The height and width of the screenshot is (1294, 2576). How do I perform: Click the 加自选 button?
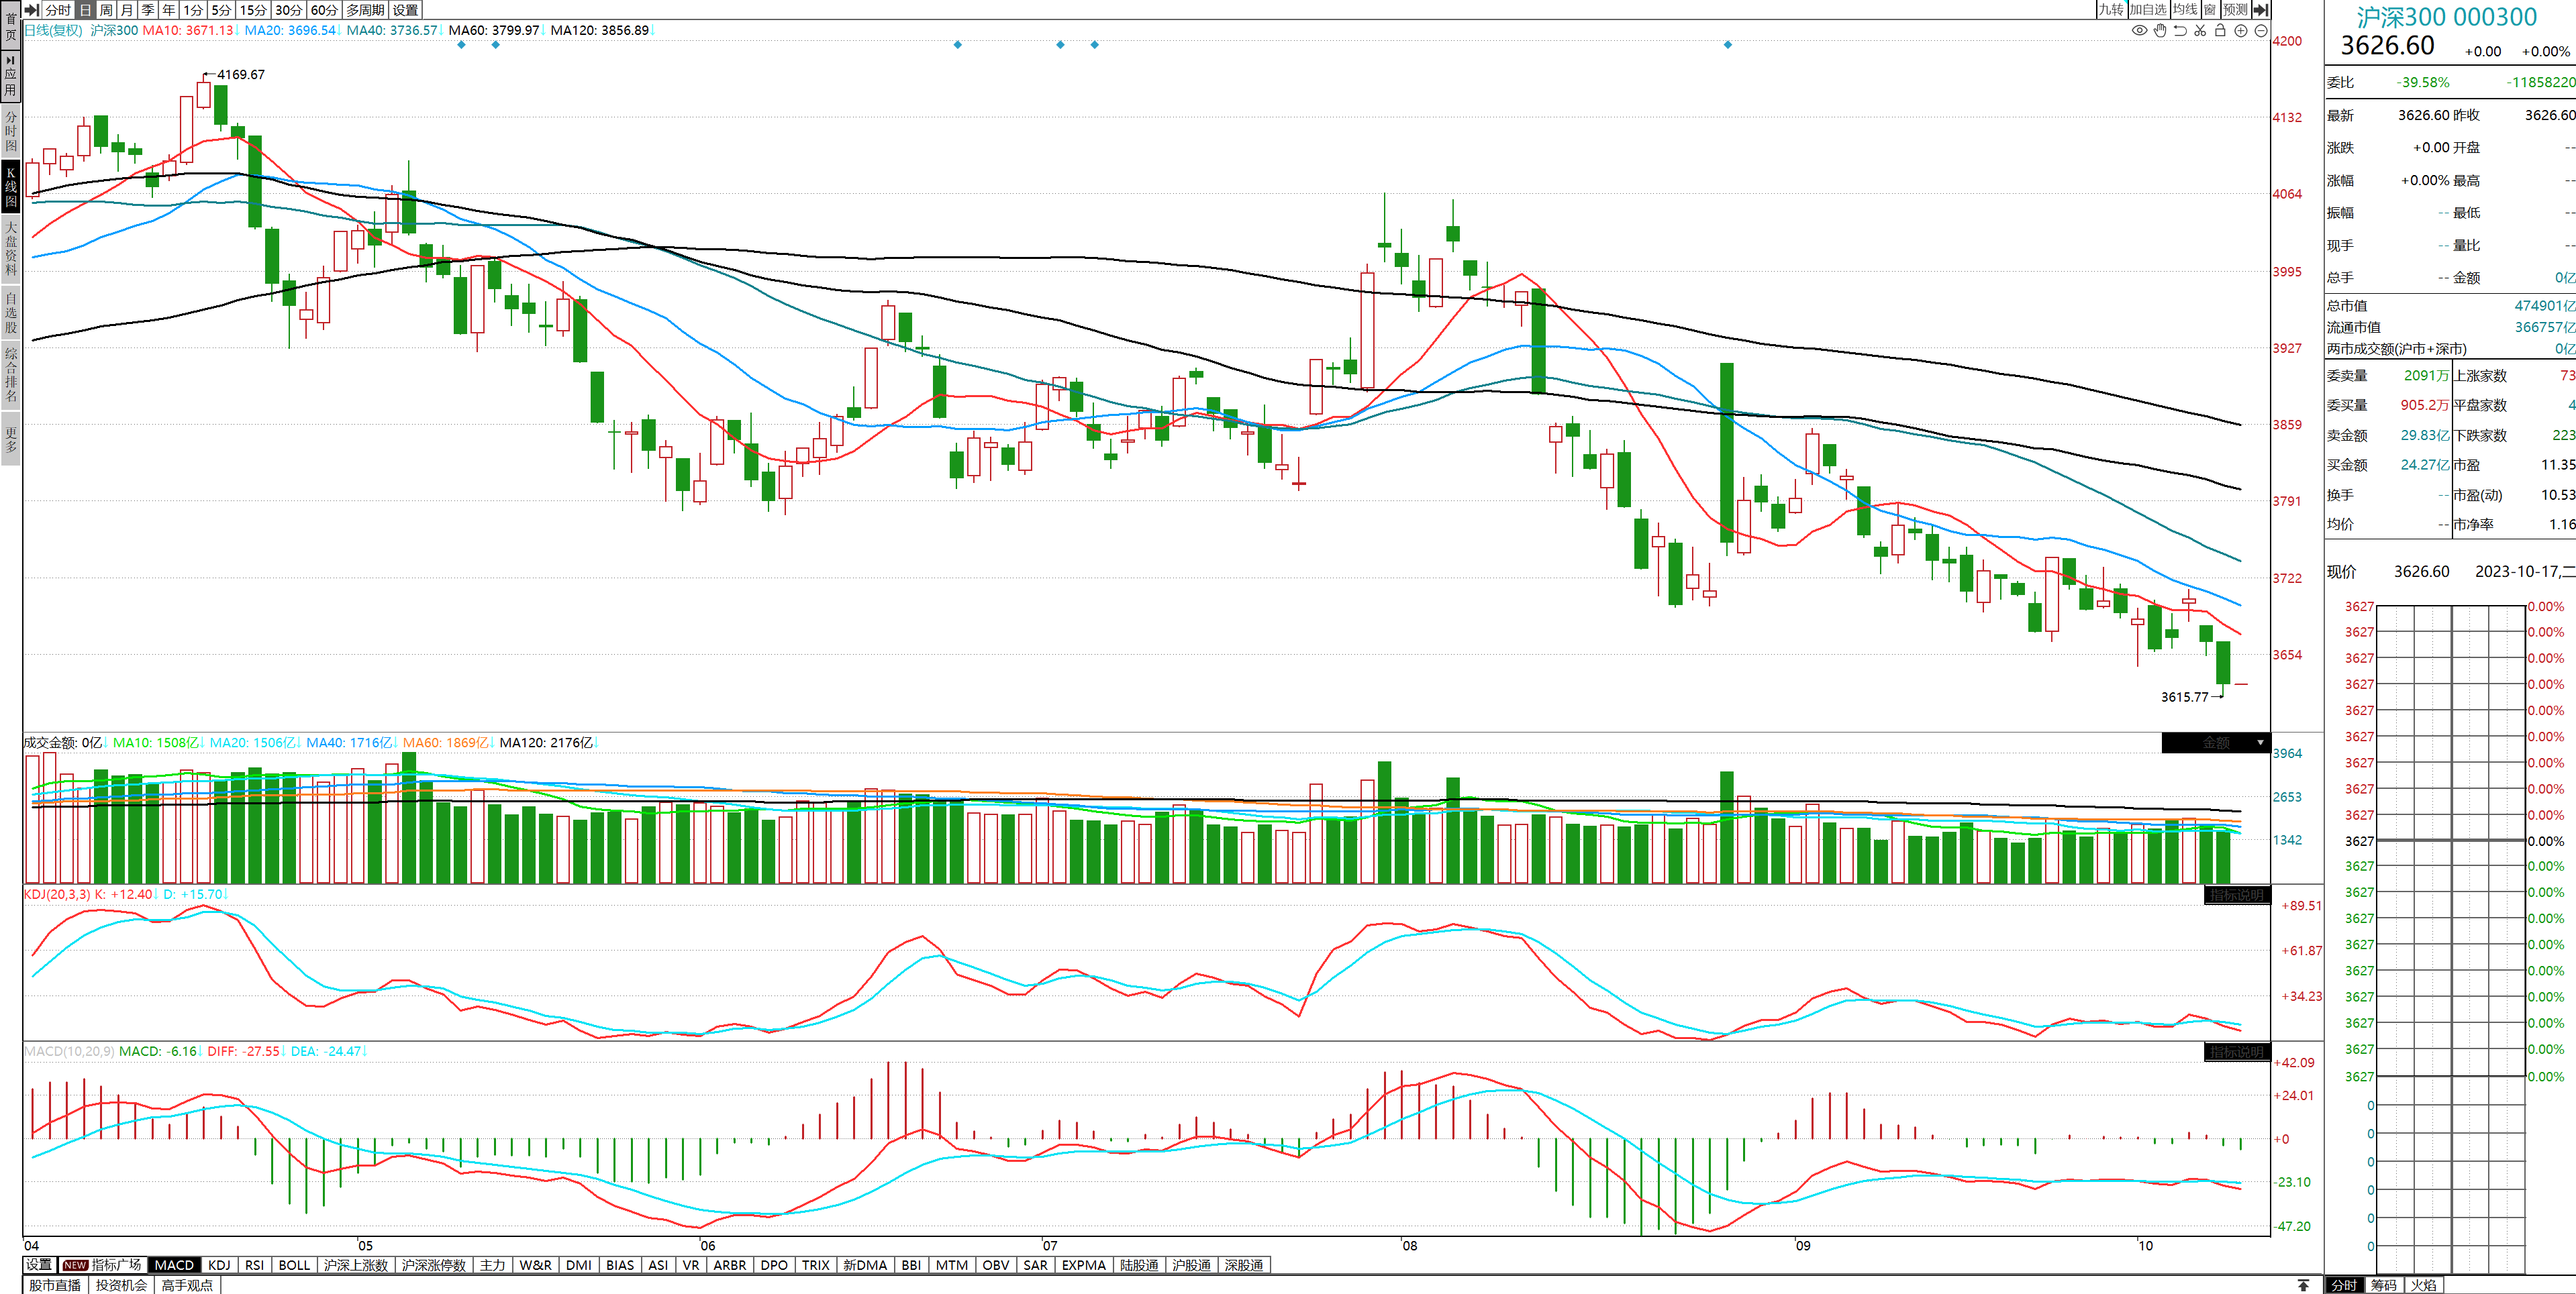pos(2148,10)
